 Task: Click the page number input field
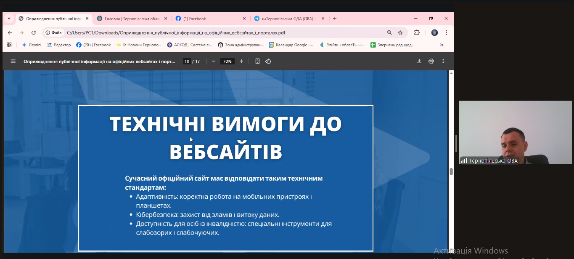pos(187,61)
